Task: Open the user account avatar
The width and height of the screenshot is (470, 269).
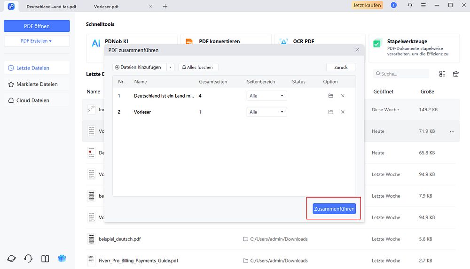Action: (393, 5)
